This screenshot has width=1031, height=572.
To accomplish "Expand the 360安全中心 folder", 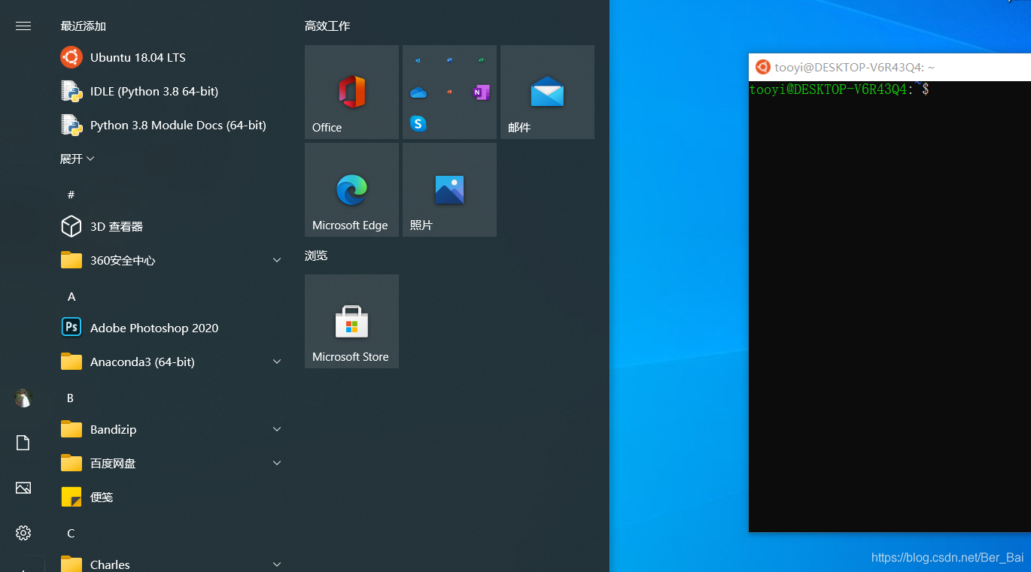I will click(276, 259).
